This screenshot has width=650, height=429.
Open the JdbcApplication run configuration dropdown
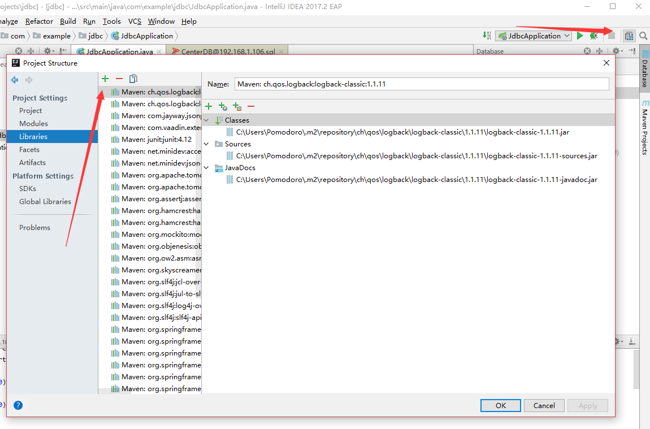[534, 36]
